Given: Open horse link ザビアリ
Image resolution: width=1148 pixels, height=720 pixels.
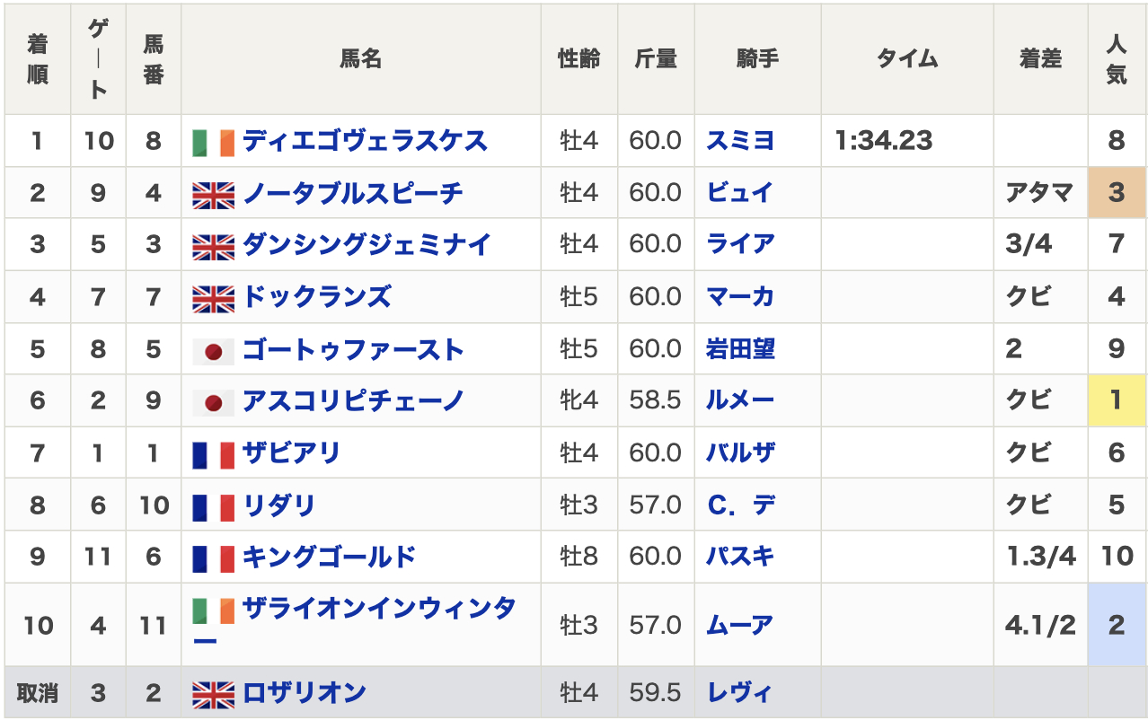Looking at the screenshot, I should coord(291,452).
